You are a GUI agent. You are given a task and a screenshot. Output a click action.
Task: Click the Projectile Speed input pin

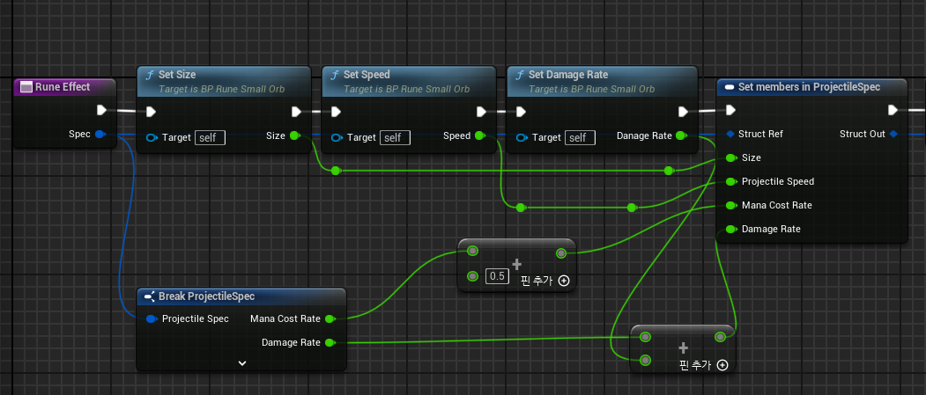click(x=731, y=181)
